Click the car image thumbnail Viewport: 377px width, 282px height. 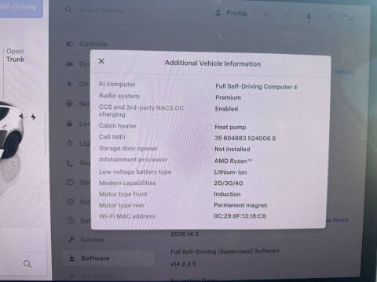pyautogui.click(x=11, y=131)
